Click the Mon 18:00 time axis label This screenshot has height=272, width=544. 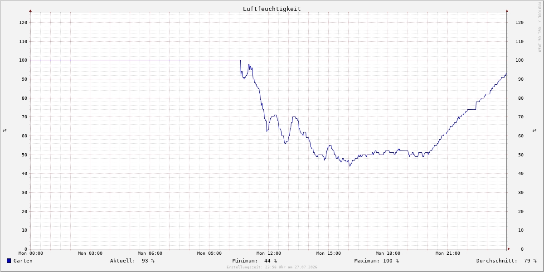coord(388,253)
